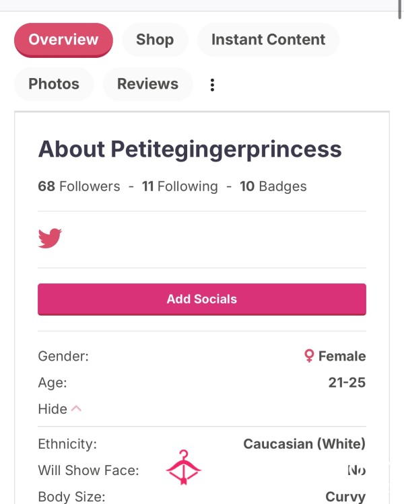Show the 10 Badges link
The width and height of the screenshot is (404, 504).
point(273,186)
